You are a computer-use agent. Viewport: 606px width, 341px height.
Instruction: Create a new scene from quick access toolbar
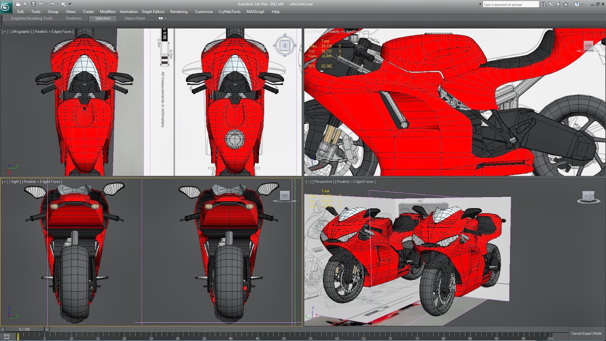pyautogui.click(x=18, y=4)
